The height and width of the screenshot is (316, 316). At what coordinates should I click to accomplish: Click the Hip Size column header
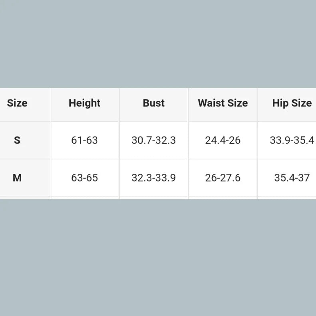[x=292, y=103]
